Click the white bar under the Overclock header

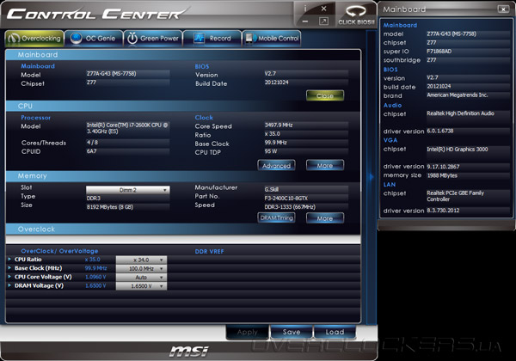[x=183, y=239]
